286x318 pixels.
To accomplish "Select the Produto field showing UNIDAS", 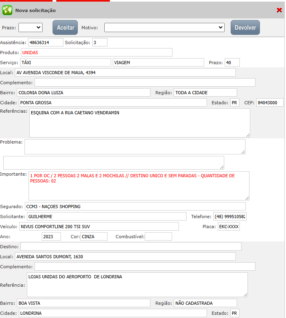I will pyautogui.click(x=96, y=53).
